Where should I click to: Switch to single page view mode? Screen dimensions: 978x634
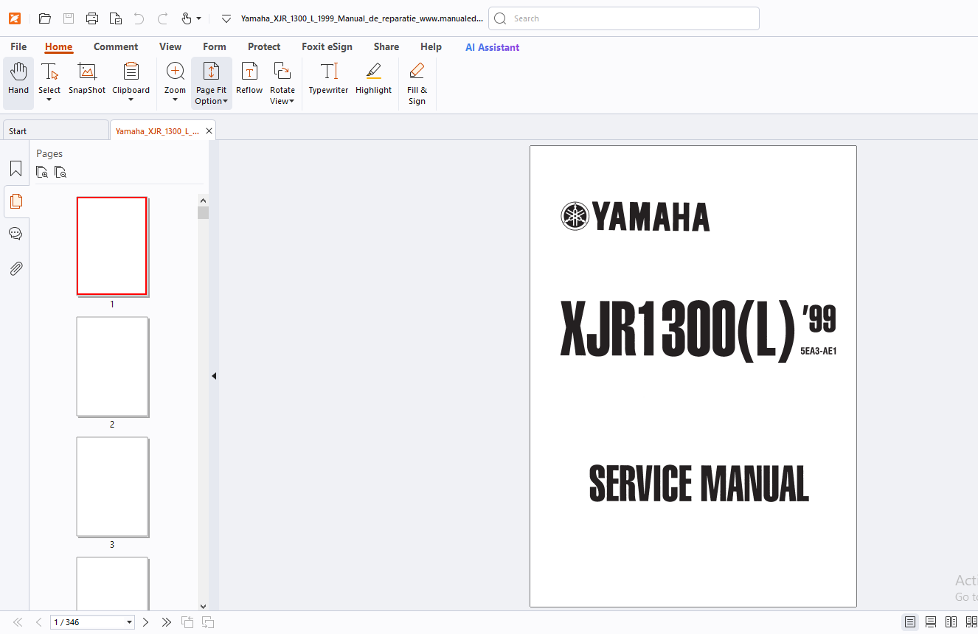[910, 622]
